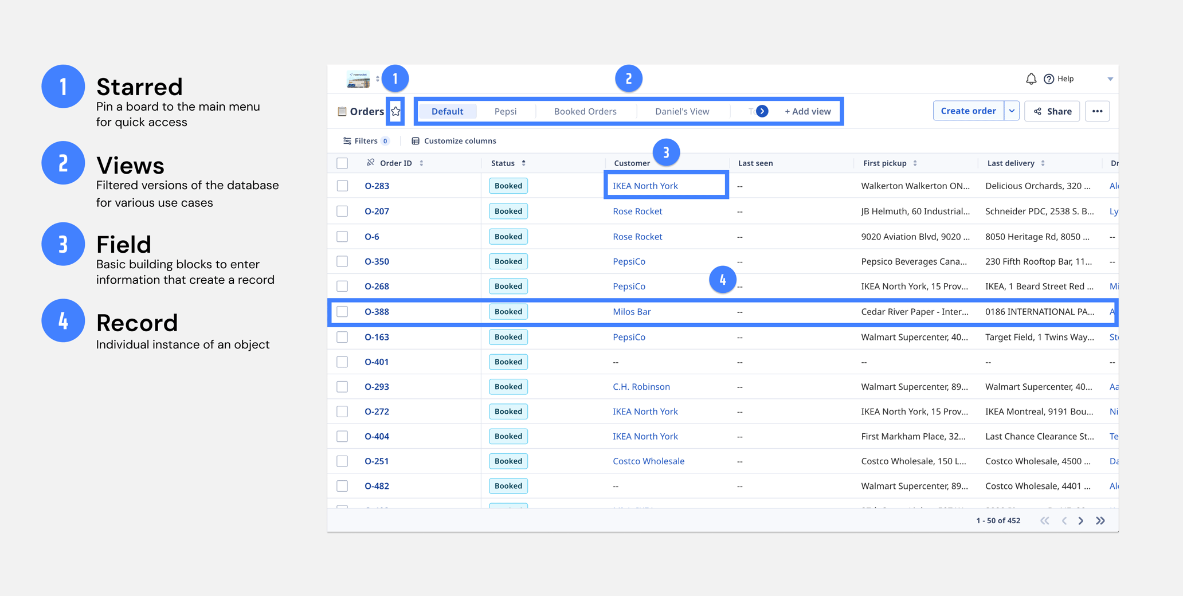Expand the Create order dropdown arrow
The image size is (1183, 596).
point(1012,111)
